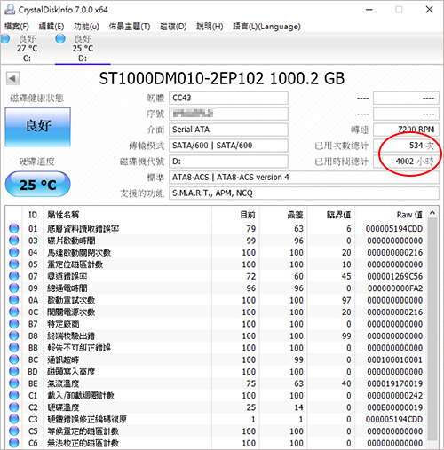Viewport: 444px width, 450px height.
Task: Select raw value 000019170019 in row BE
Action: coord(395,383)
